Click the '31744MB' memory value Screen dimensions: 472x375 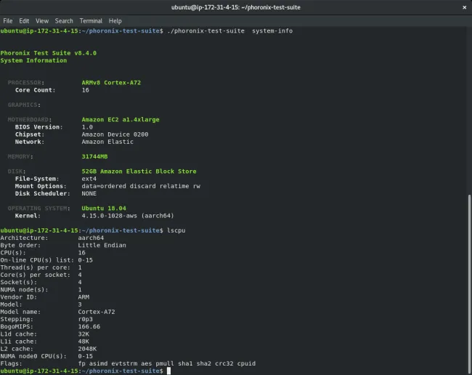(95, 156)
